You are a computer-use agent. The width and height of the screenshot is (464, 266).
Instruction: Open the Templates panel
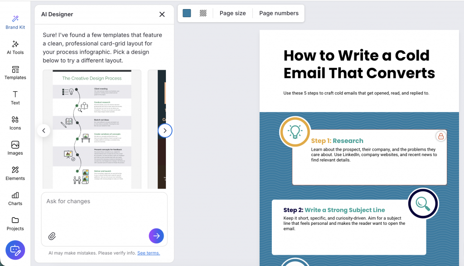pos(15,73)
